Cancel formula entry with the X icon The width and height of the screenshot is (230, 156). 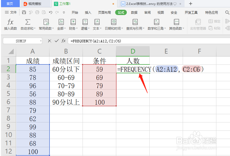(50, 41)
